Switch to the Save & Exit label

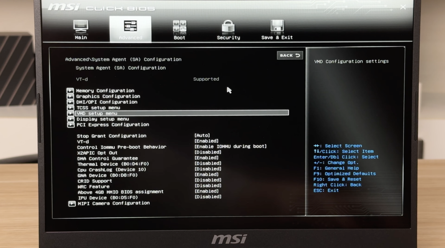[277, 38]
